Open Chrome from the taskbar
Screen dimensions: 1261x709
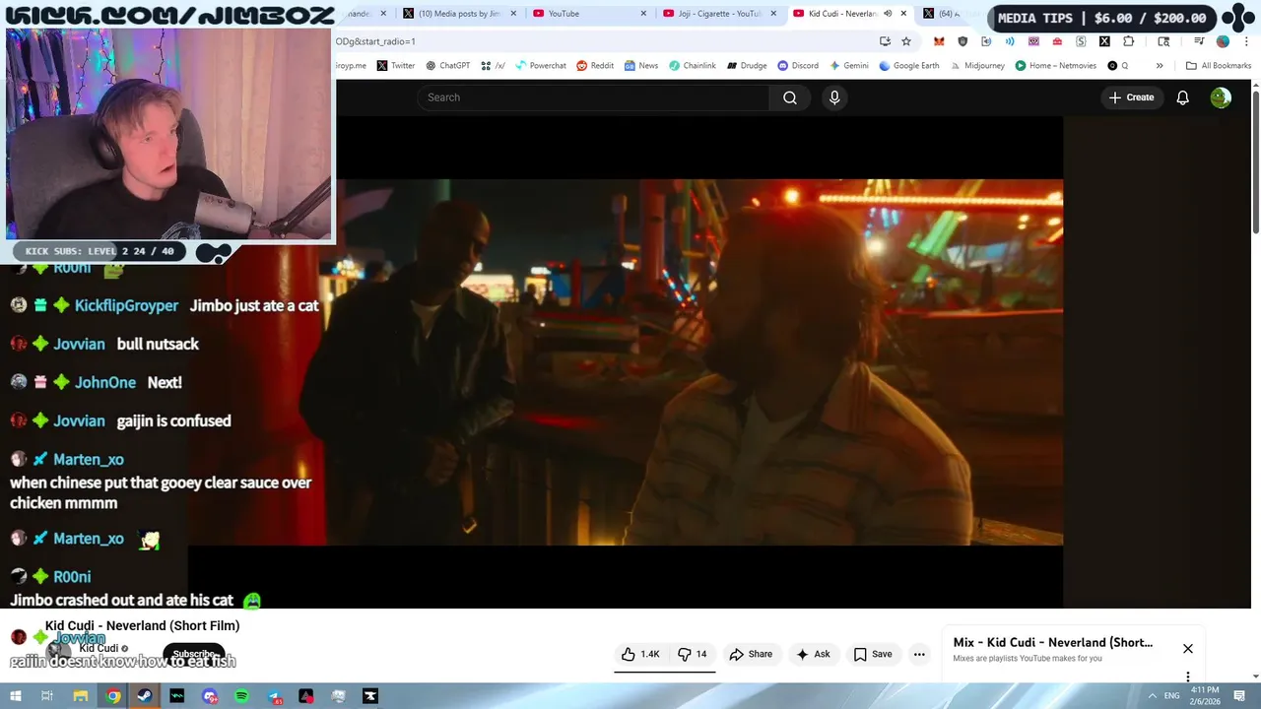pyautogui.click(x=113, y=696)
